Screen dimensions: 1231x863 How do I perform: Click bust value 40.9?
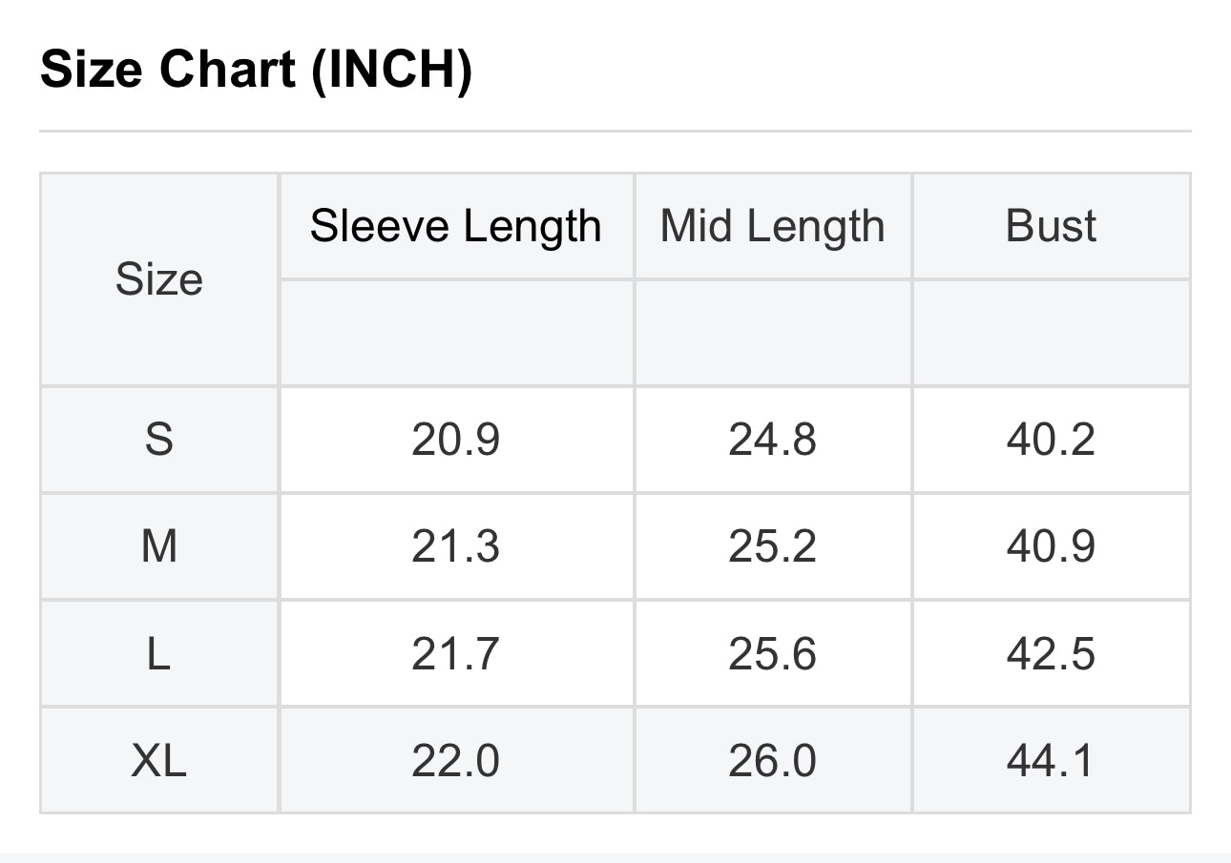click(1051, 546)
